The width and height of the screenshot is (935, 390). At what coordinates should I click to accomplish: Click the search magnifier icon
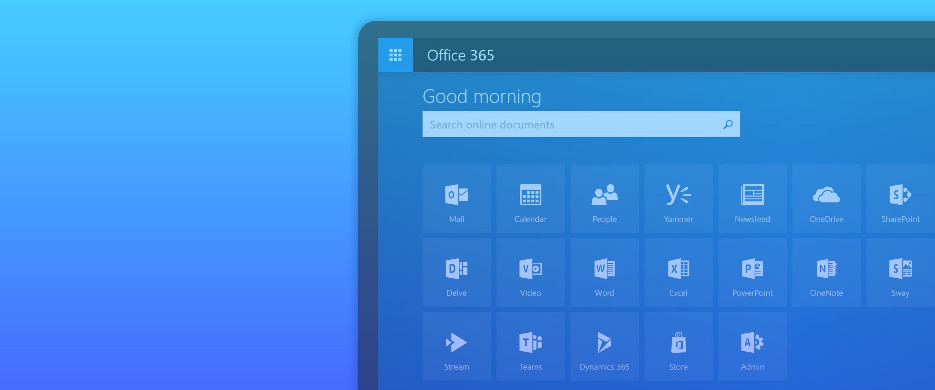pos(728,124)
